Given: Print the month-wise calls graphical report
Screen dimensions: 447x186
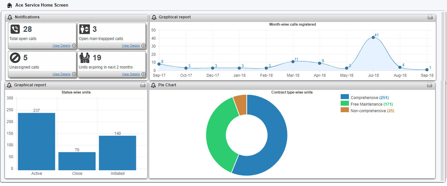Looking at the screenshot, I should coord(430,17).
